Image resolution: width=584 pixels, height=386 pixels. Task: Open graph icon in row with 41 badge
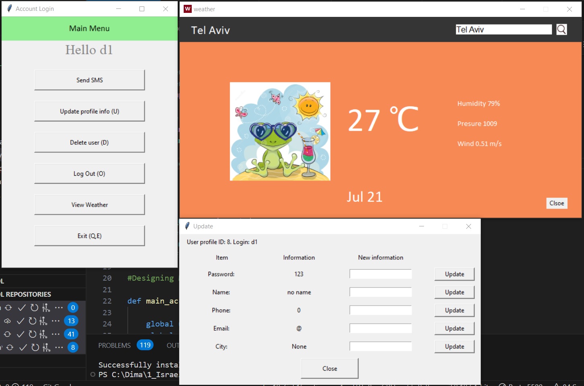(x=43, y=334)
